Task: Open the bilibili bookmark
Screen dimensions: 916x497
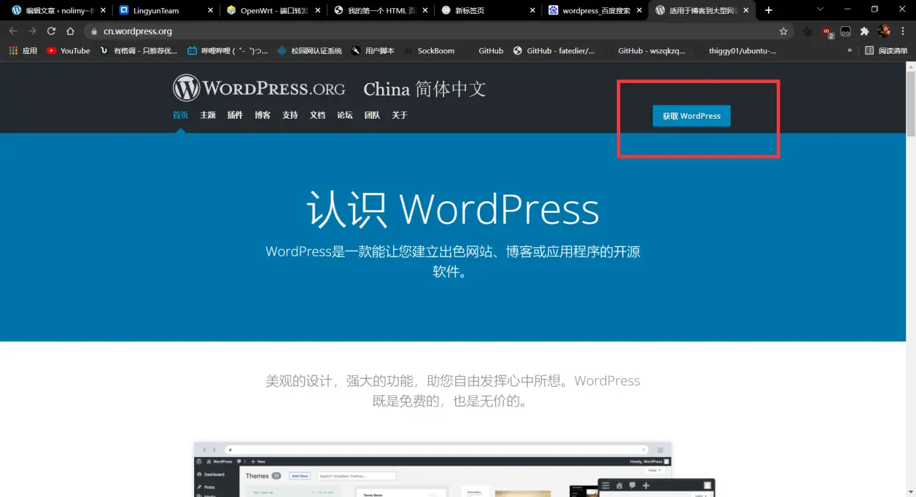Action: (228, 51)
